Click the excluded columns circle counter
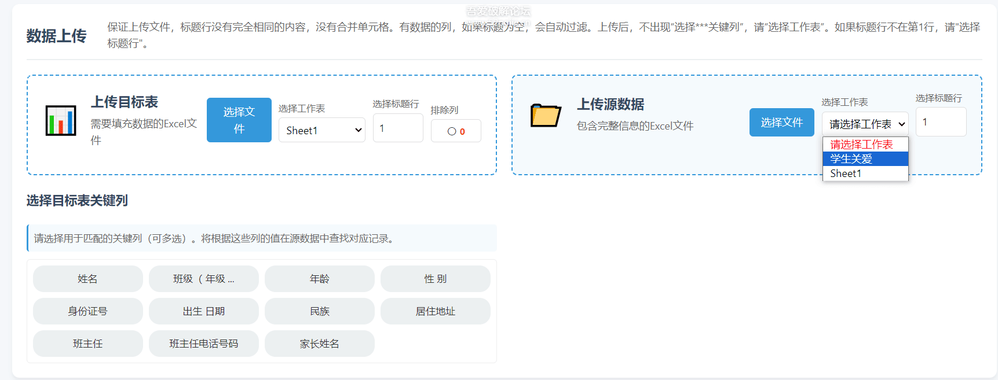 point(456,131)
